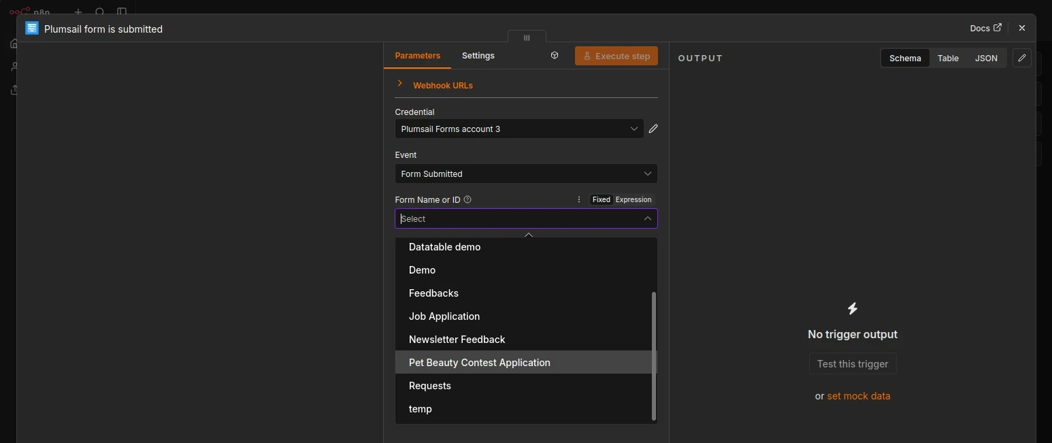Screen dimensions: 1052x443
Task: Click the Execute step button
Action: tap(617, 56)
